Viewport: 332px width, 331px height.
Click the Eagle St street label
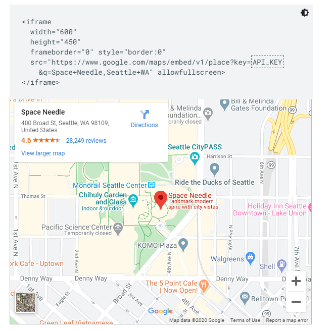(63, 299)
